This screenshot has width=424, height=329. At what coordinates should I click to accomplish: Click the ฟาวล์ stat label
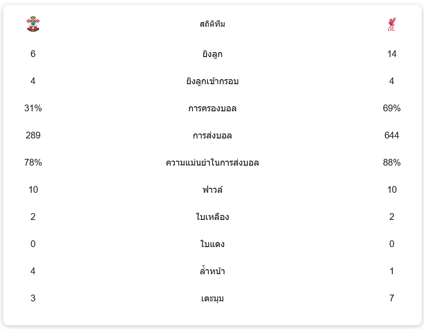click(x=212, y=190)
